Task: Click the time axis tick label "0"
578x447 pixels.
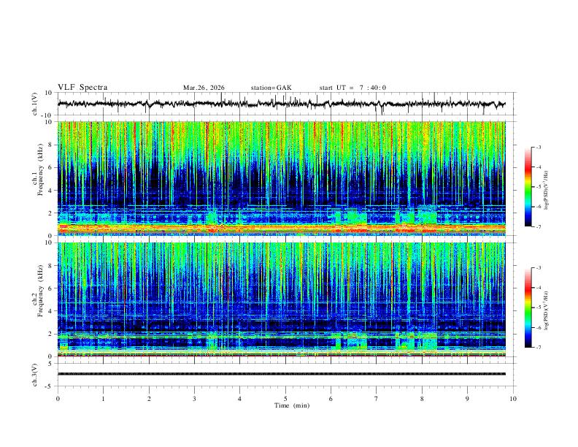Action: [58, 399]
